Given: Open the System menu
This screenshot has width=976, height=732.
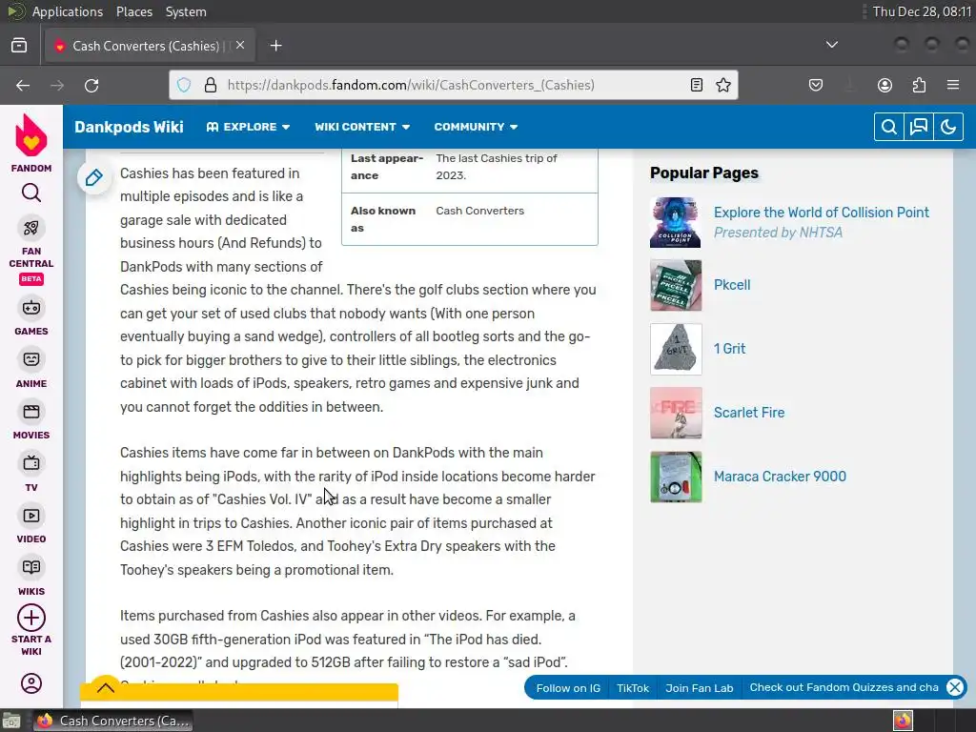Looking at the screenshot, I should 186,11.
